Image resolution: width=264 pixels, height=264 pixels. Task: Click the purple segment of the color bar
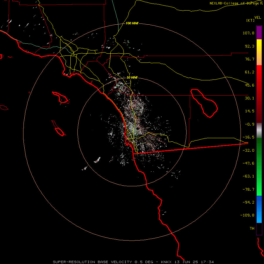pos(259,33)
